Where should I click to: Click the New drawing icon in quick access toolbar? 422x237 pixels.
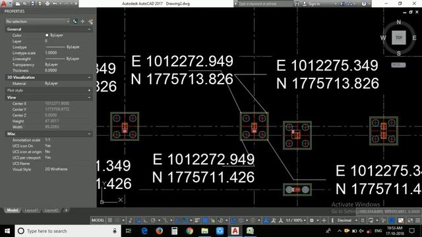click(18, 3)
